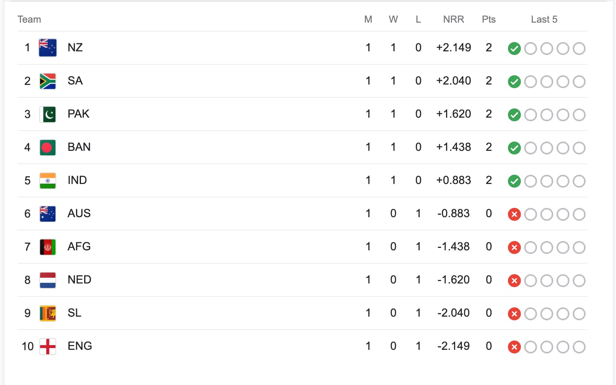
Task: Click the Sri Lanka flag icon
Action: coord(48,313)
